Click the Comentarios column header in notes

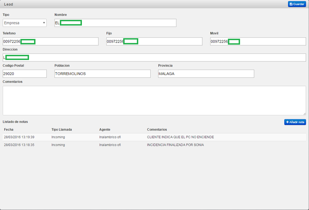[157, 130]
